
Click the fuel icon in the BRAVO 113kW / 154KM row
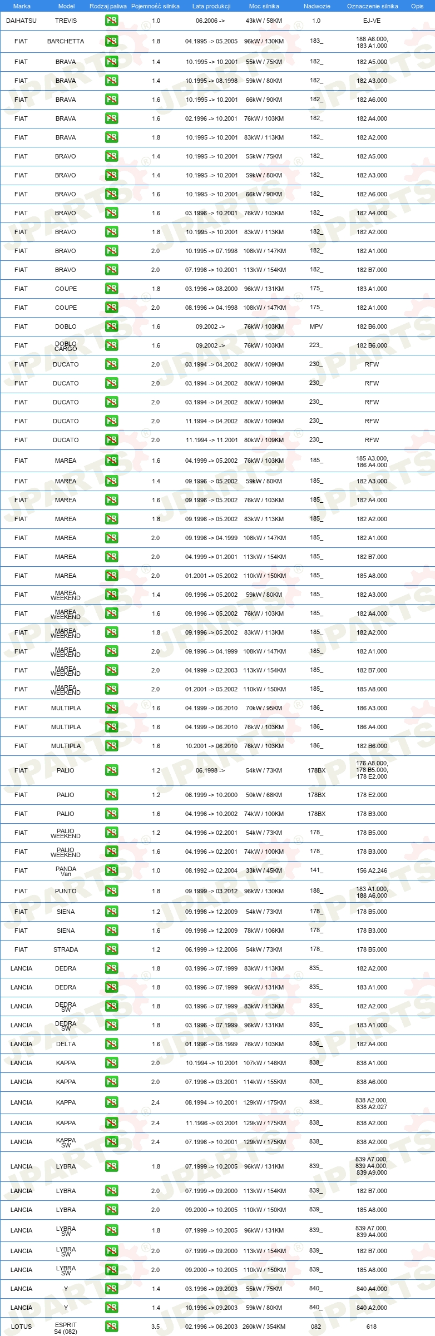(112, 270)
